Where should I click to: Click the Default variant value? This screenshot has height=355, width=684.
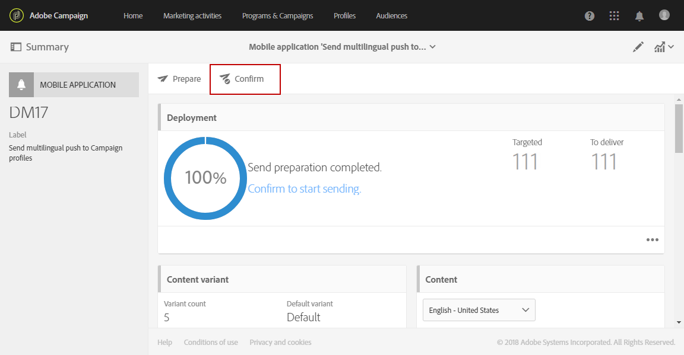click(303, 318)
